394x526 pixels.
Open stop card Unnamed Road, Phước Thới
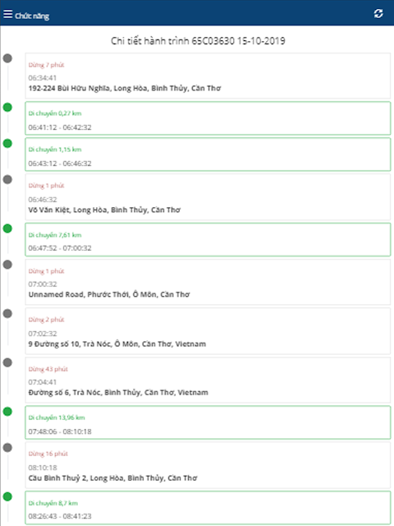[208, 282]
